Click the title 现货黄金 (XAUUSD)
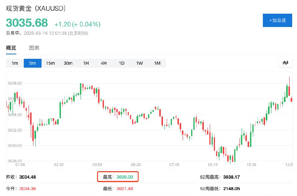This screenshot has width=297, height=196. tap(36, 9)
